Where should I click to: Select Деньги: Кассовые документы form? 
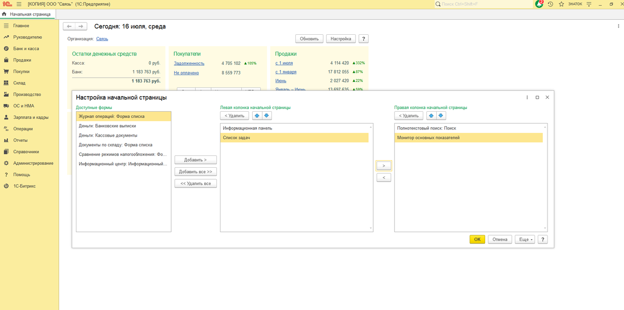coord(123,136)
